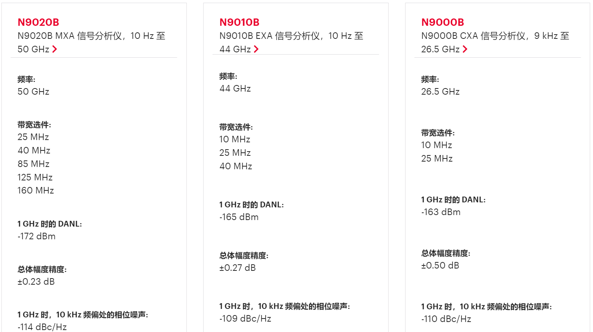Click the red arrow after 44 GHz
Image resolution: width=593 pixels, height=332 pixels.
pos(256,49)
